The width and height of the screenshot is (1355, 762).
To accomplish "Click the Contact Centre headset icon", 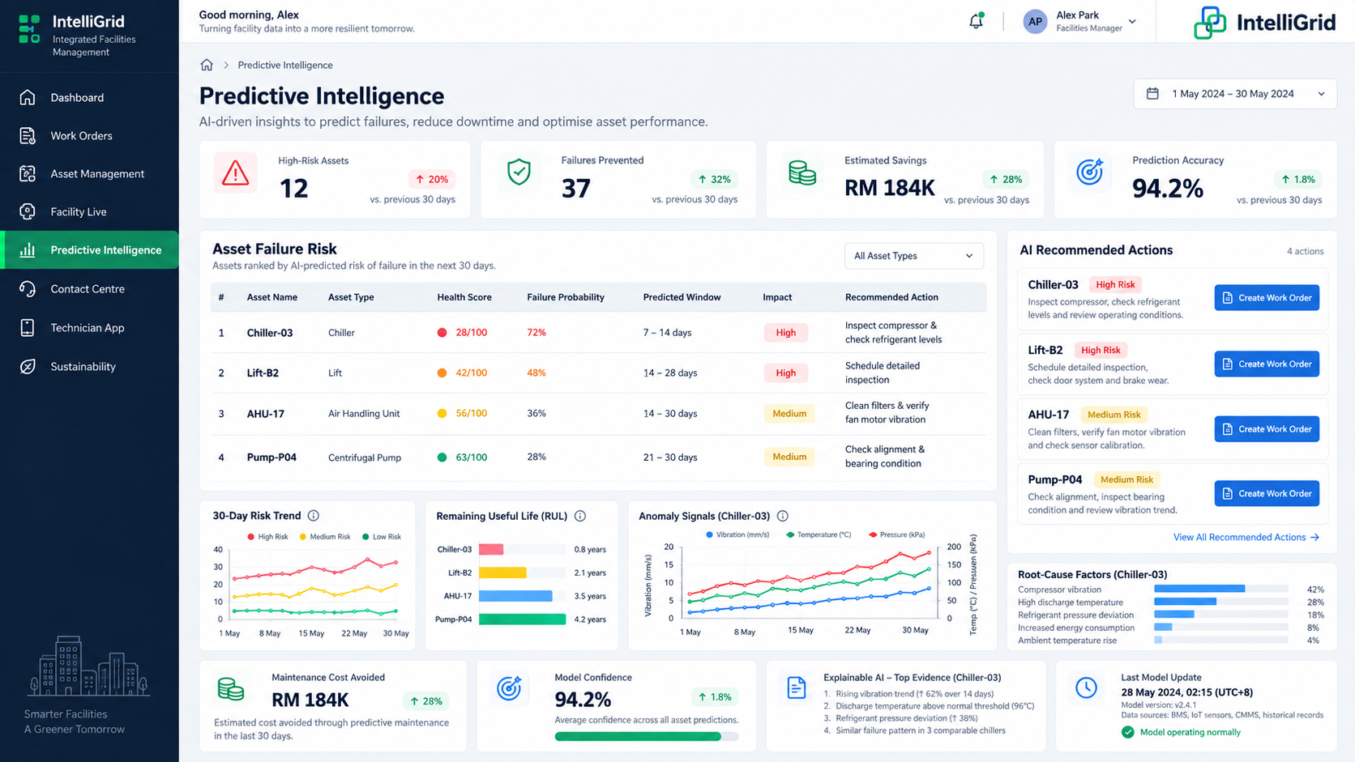I will [28, 288].
